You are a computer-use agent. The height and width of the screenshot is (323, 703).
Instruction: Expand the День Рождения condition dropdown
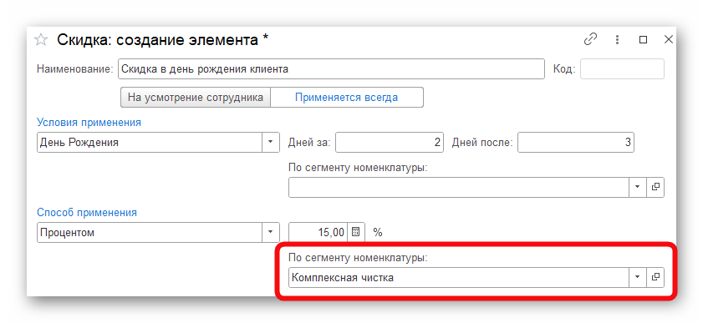point(270,142)
